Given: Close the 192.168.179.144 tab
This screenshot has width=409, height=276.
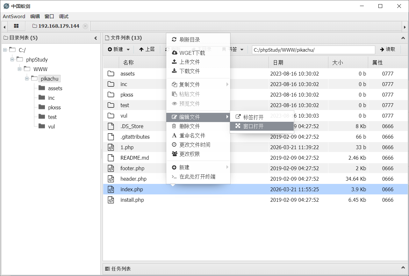Looking at the screenshot, I should tap(85, 26).
